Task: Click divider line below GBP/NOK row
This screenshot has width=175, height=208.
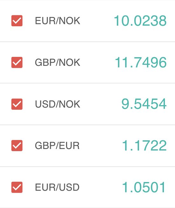Action: coord(87,83)
